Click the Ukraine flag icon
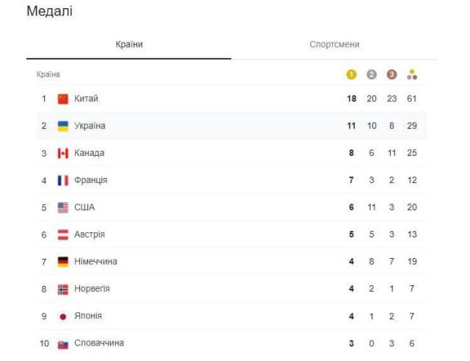Viewport: 470px width, 361px height. pos(63,126)
